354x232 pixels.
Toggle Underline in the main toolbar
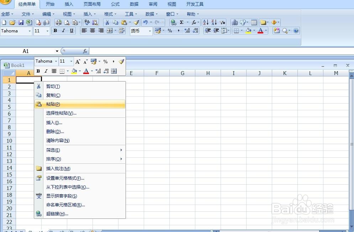[x=72, y=31]
